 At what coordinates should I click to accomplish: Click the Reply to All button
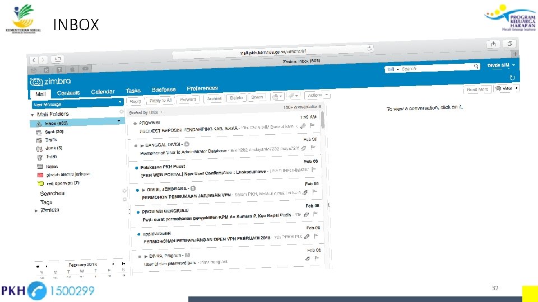160,100
